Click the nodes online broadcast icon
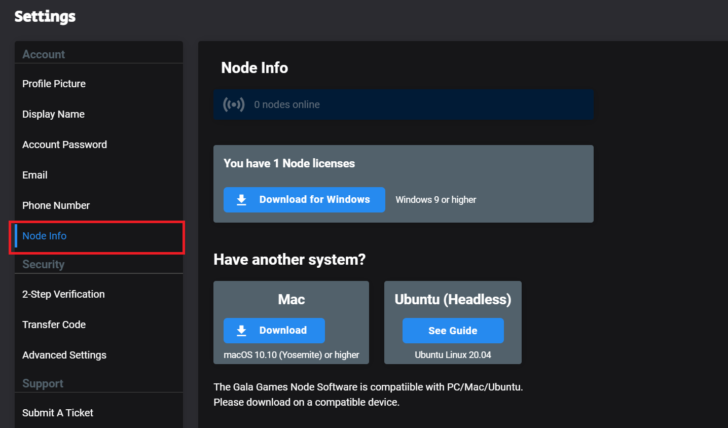The image size is (728, 428). (x=234, y=104)
